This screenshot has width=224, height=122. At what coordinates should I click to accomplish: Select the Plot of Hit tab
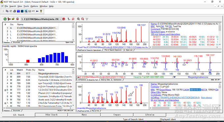[x=95, y=111]
